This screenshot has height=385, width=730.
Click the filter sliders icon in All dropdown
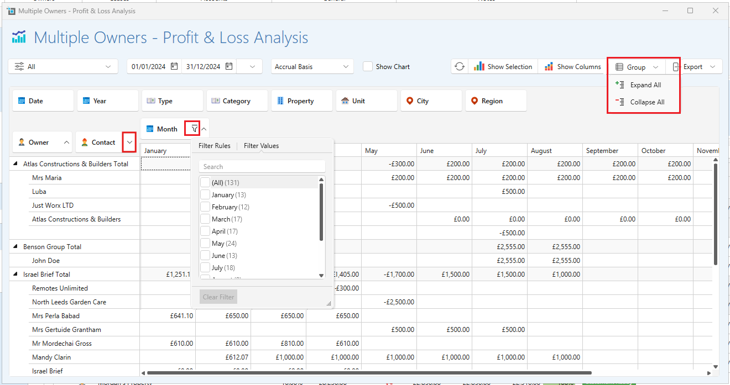[x=19, y=66]
